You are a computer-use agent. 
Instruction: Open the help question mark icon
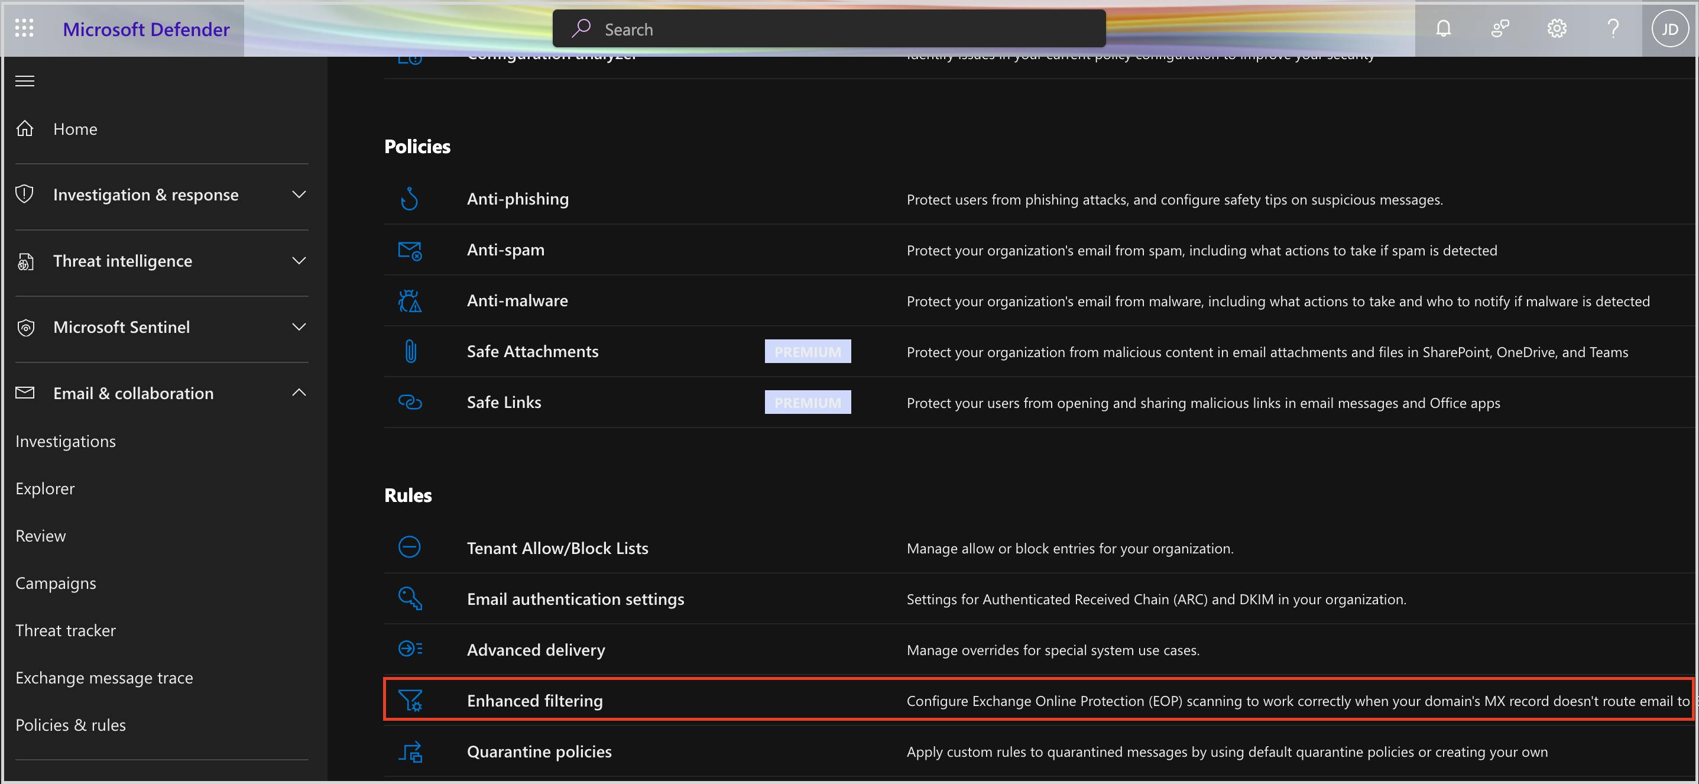(x=1613, y=28)
